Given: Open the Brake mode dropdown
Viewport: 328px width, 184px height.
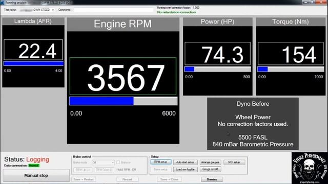Looking at the screenshot, I should click(x=103, y=163).
